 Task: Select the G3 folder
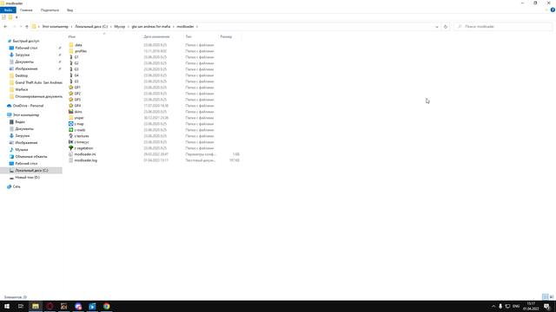(76, 69)
